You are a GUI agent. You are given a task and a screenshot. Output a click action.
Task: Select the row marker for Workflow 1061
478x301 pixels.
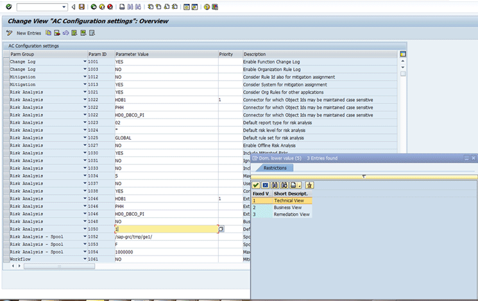[5, 259]
